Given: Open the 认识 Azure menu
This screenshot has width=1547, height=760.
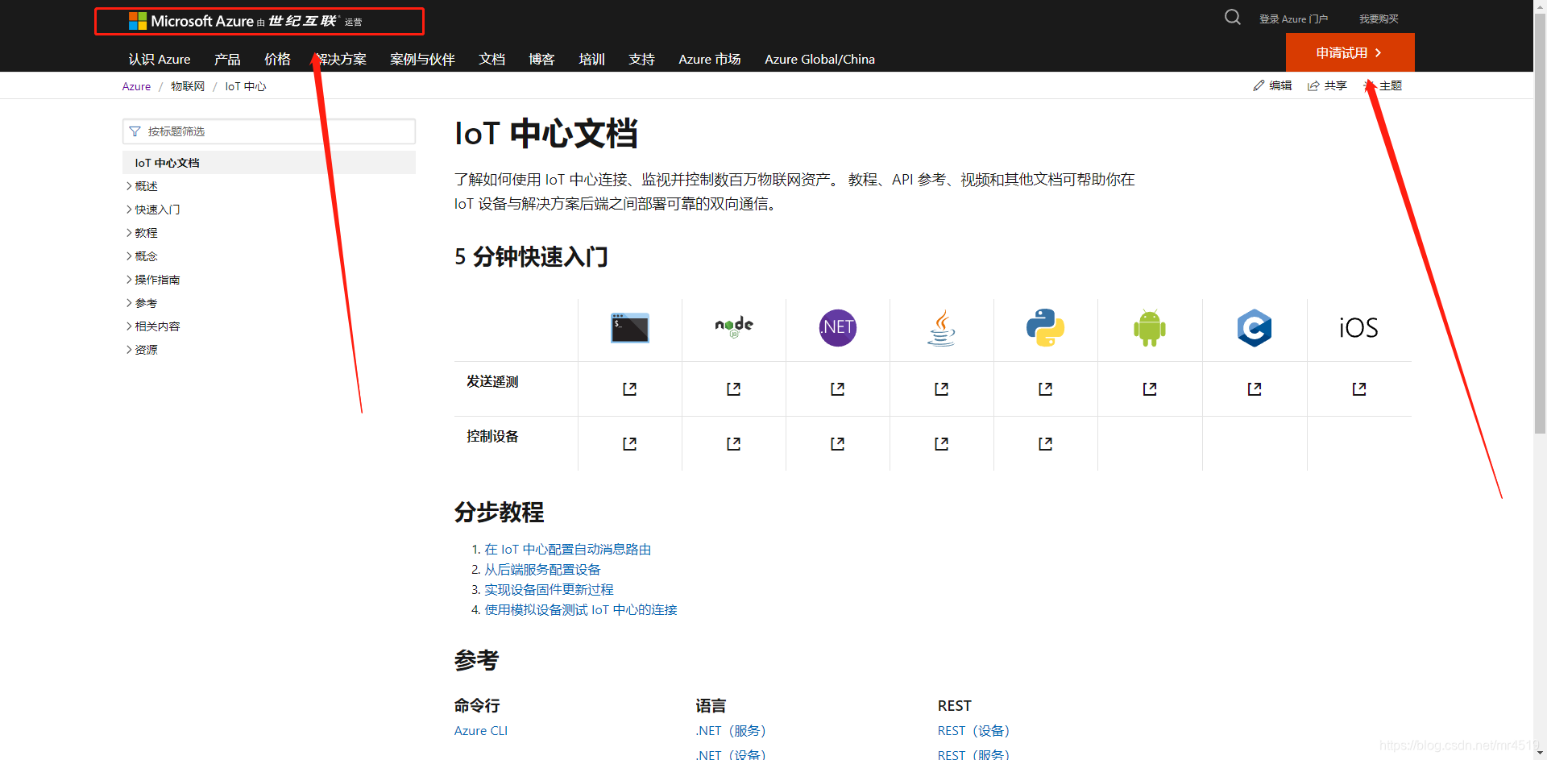Looking at the screenshot, I should [x=160, y=59].
